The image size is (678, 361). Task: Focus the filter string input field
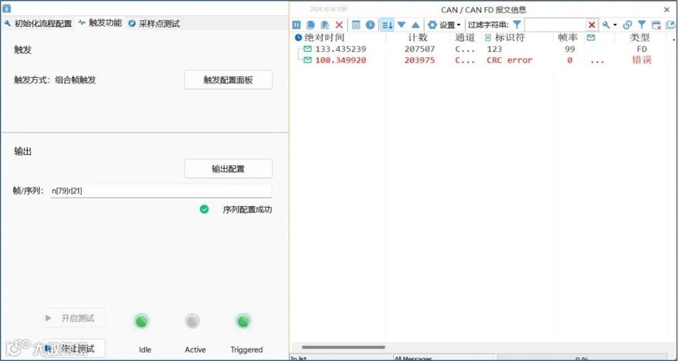click(x=555, y=25)
